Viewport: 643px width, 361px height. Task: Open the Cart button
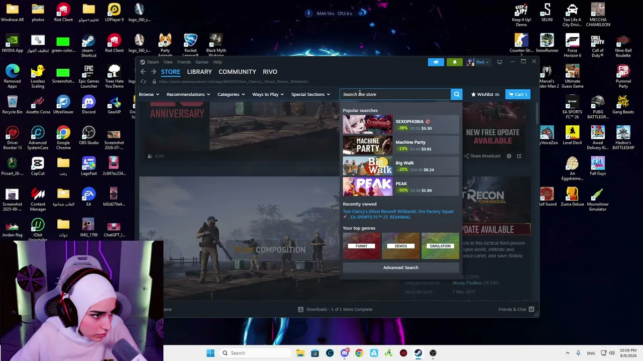point(517,94)
